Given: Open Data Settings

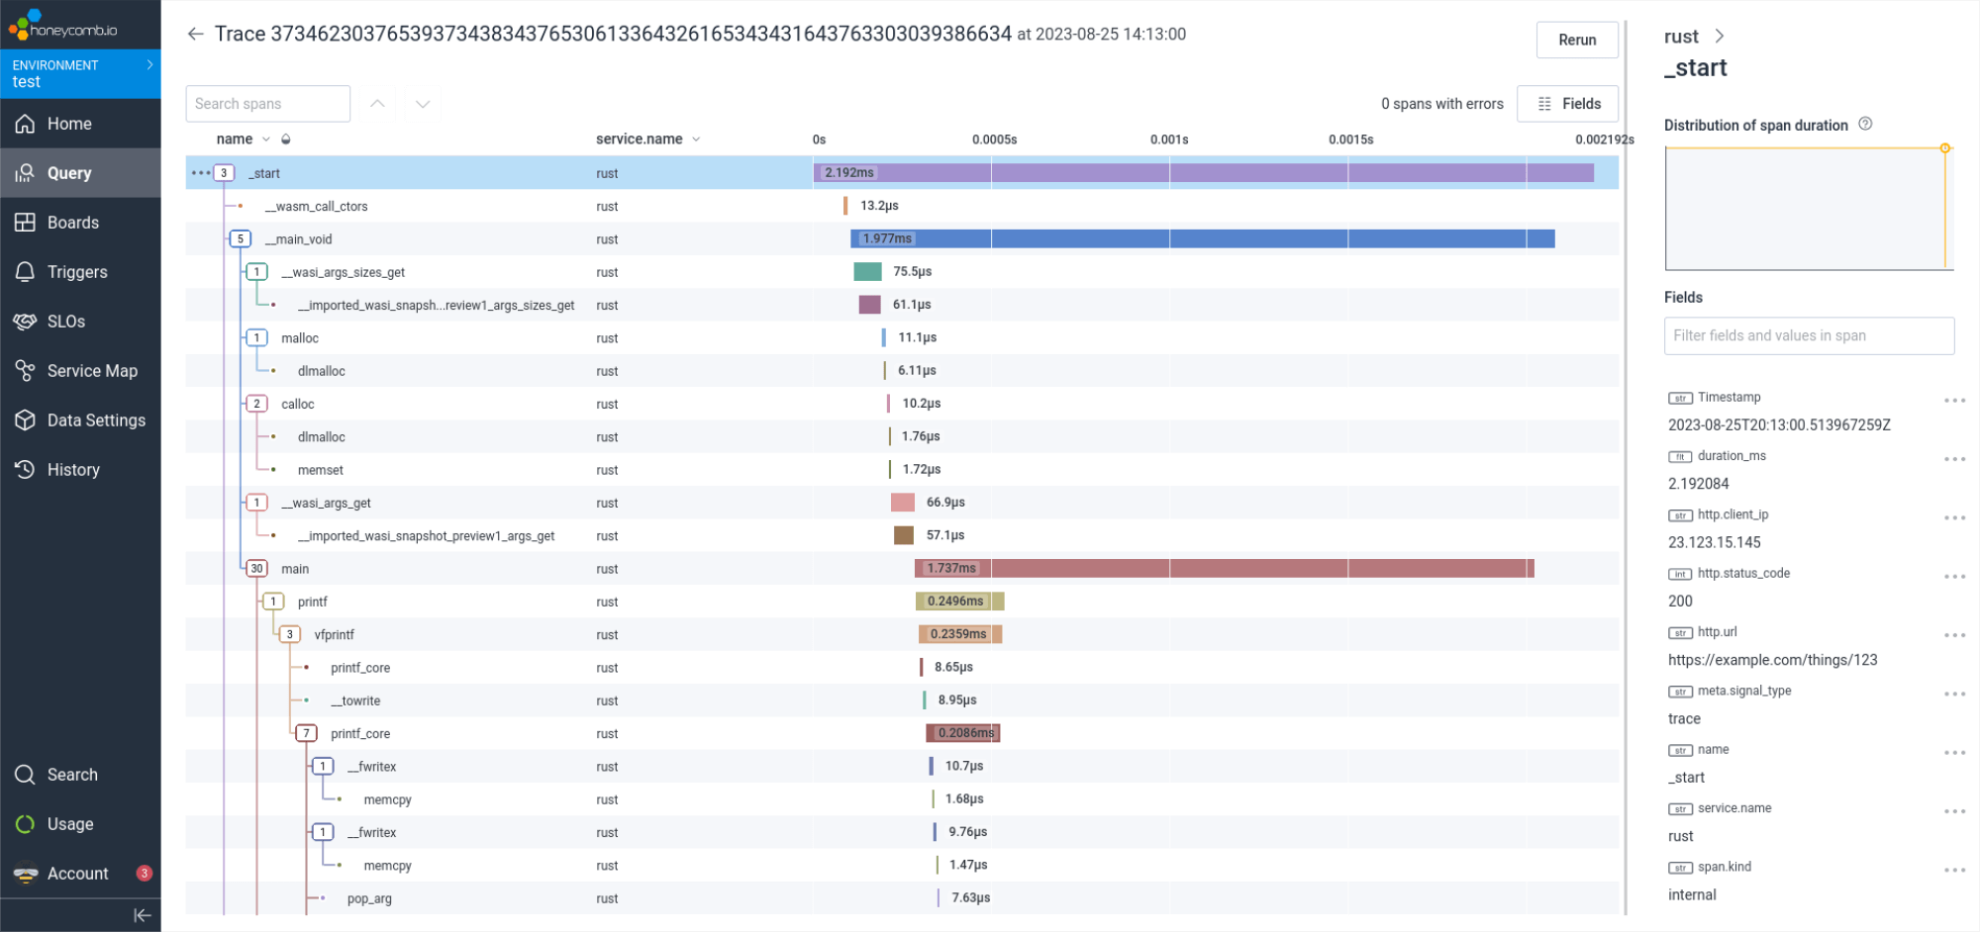Looking at the screenshot, I should click(96, 419).
